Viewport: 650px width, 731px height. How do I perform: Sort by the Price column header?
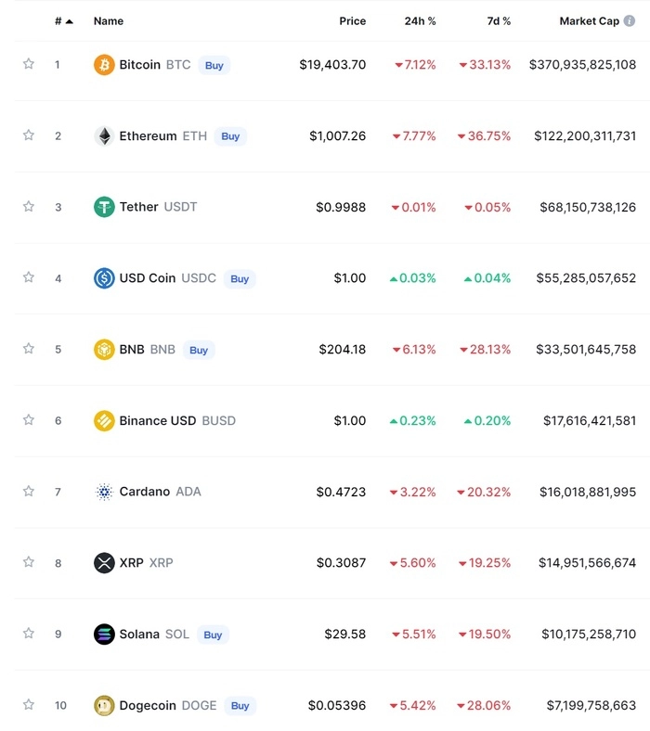pos(352,21)
